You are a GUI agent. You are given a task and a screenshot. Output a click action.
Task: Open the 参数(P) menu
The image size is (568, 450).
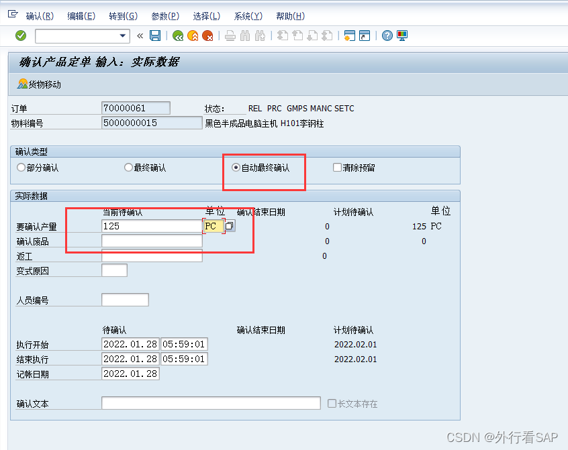click(x=165, y=16)
